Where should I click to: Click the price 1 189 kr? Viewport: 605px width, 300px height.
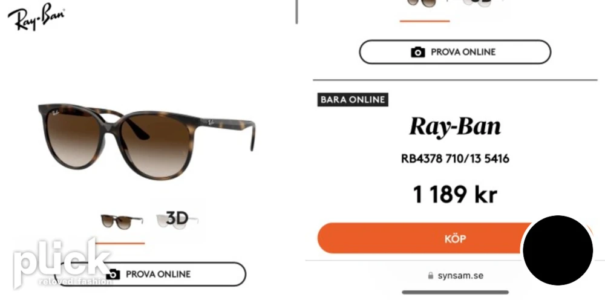coord(455,194)
